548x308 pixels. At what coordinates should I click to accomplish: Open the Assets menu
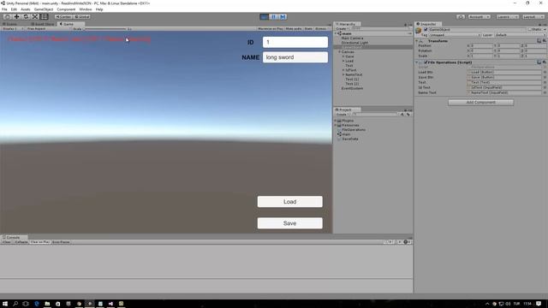click(x=26, y=9)
